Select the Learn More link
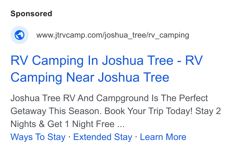247x151 pixels. click(x=163, y=137)
